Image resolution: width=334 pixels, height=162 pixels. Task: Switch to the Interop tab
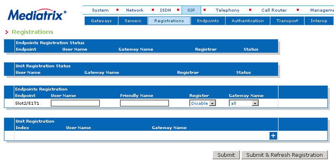pyautogui.click(x=319, y=21)
